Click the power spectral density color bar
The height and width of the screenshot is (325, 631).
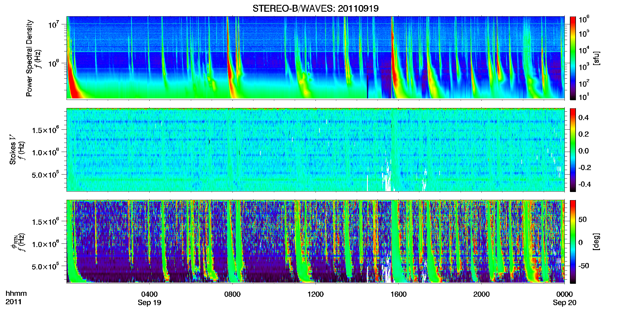(573, 58)
